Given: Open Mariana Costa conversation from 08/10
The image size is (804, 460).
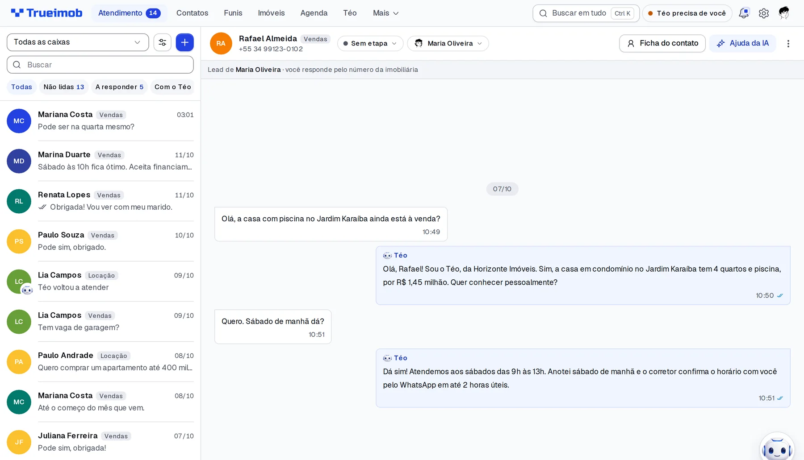Looking at the screenshot, I should pyautogui.click(x=100, y=402).
